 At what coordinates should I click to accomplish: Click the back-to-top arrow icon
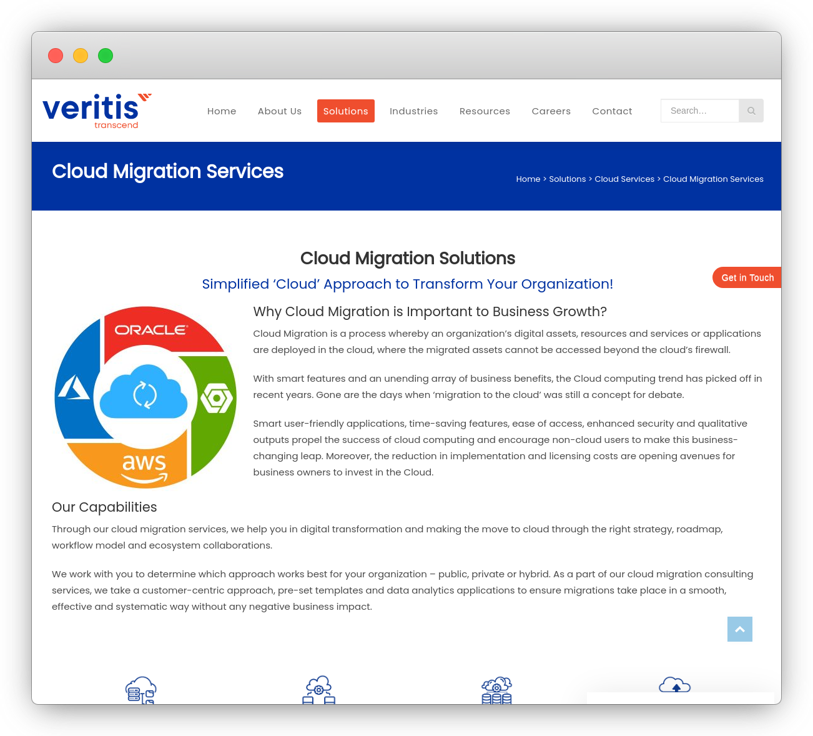pyautogui.click(x=740, y=629)
